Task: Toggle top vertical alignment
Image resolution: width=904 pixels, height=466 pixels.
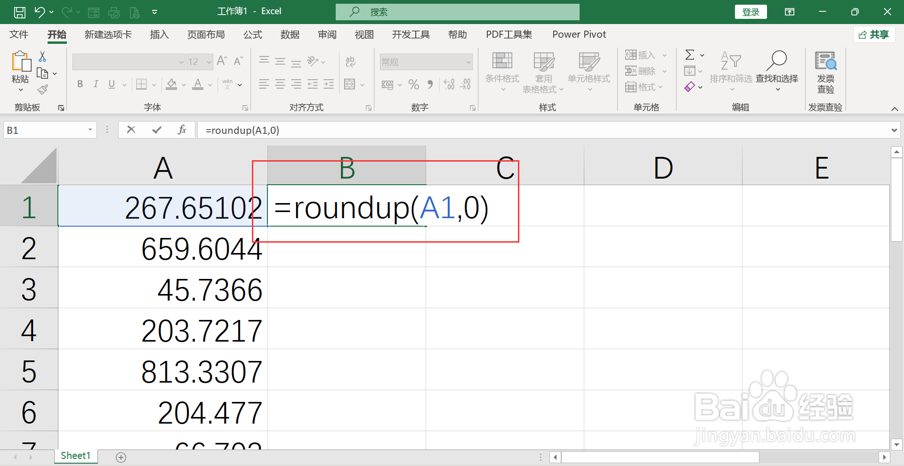Action: (x=264, y=60)
